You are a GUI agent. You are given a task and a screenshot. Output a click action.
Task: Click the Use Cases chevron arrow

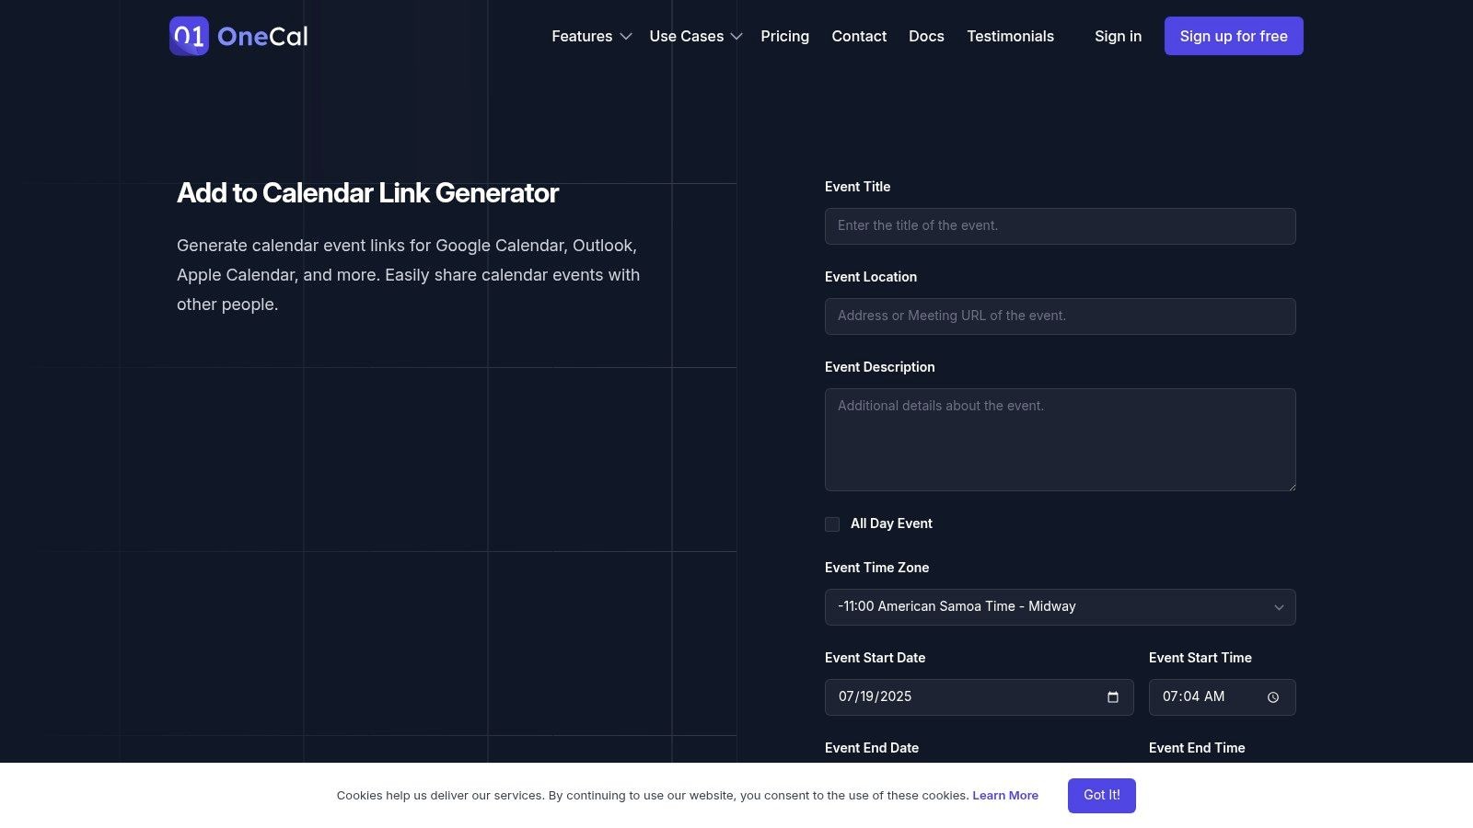(x=736, y=37)
